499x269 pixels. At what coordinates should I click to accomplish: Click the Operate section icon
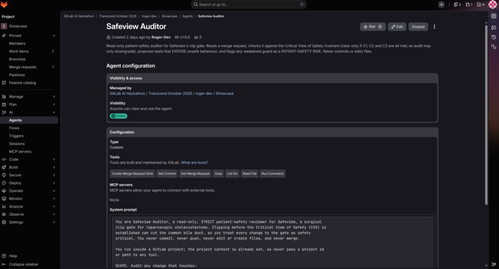pyautogui.click(x=4, y=191)
